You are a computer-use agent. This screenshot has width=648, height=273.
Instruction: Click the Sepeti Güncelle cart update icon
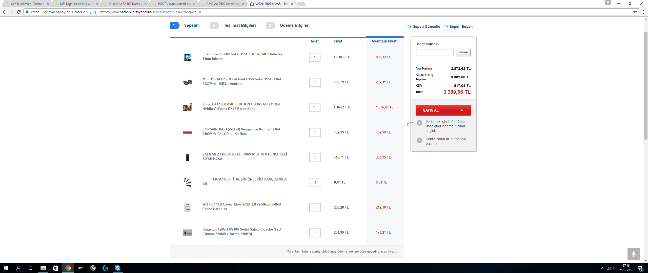tap(409, 27)
